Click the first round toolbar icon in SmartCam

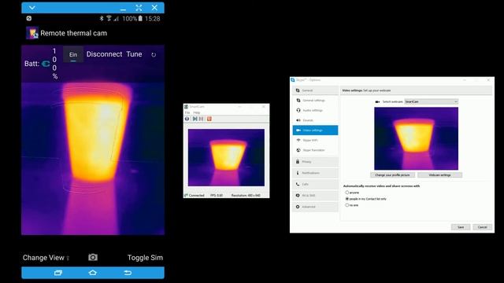click(187, 119)
